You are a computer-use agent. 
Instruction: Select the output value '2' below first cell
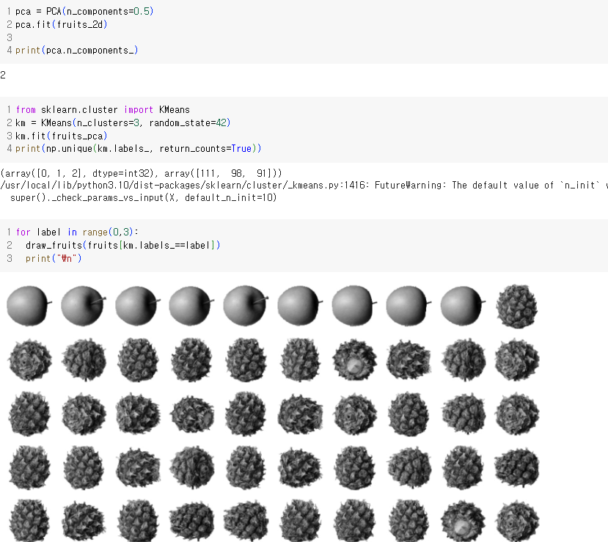click(x=3, y=75)
